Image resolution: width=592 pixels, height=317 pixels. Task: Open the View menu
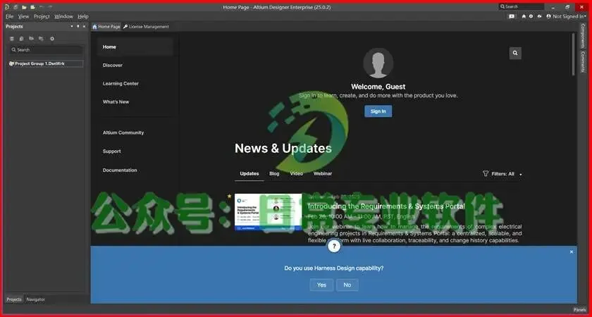coord(23,17)
